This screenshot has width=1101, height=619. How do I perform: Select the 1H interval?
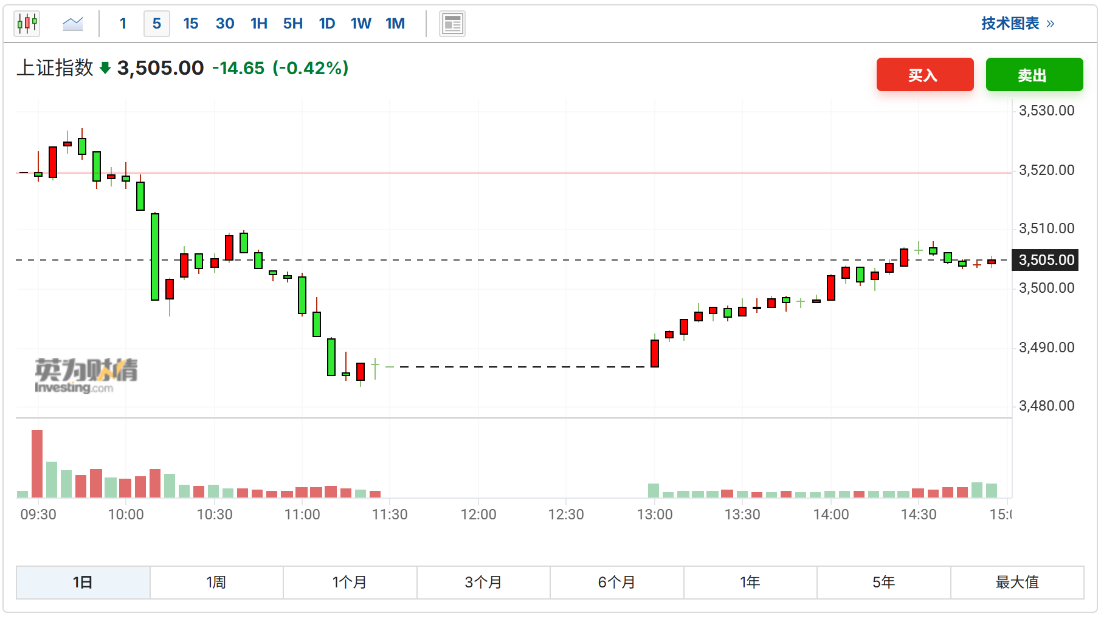259,24
